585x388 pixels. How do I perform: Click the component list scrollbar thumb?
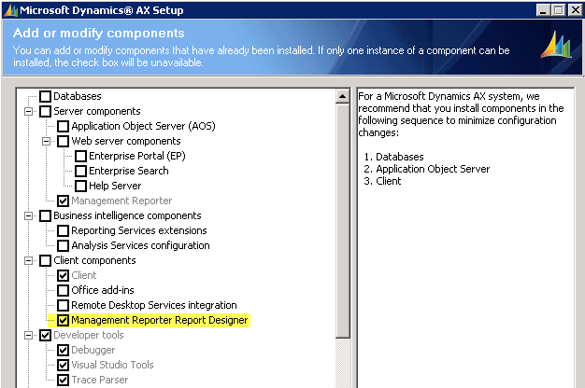point(342,221)
